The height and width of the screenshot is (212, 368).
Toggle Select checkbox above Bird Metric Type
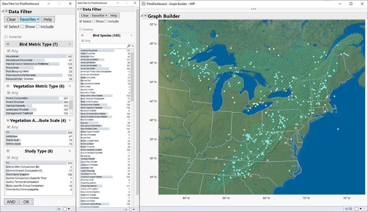tap(6, 27)
